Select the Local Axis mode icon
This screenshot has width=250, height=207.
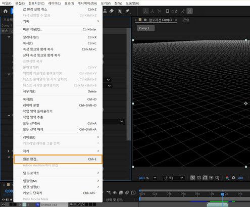[145, 11]
